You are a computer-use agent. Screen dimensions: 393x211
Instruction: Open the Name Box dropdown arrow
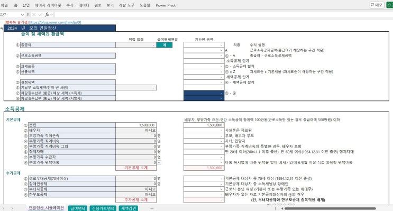[22, 15]
